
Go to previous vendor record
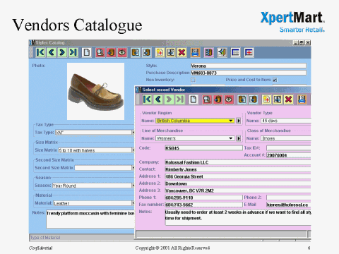(158, 99)
